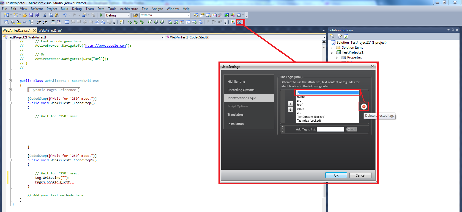Click the Paste clipboard icon
Viewport: 462px width, 212px height.
pos(57,15)
